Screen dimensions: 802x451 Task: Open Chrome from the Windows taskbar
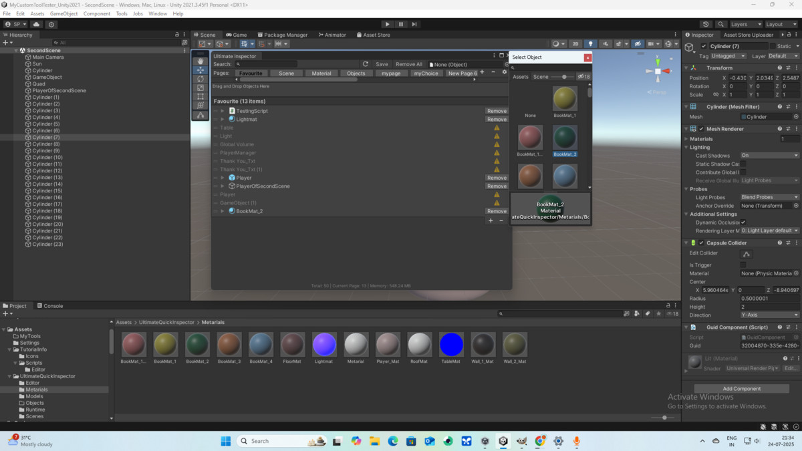click(x=540, y=441)
